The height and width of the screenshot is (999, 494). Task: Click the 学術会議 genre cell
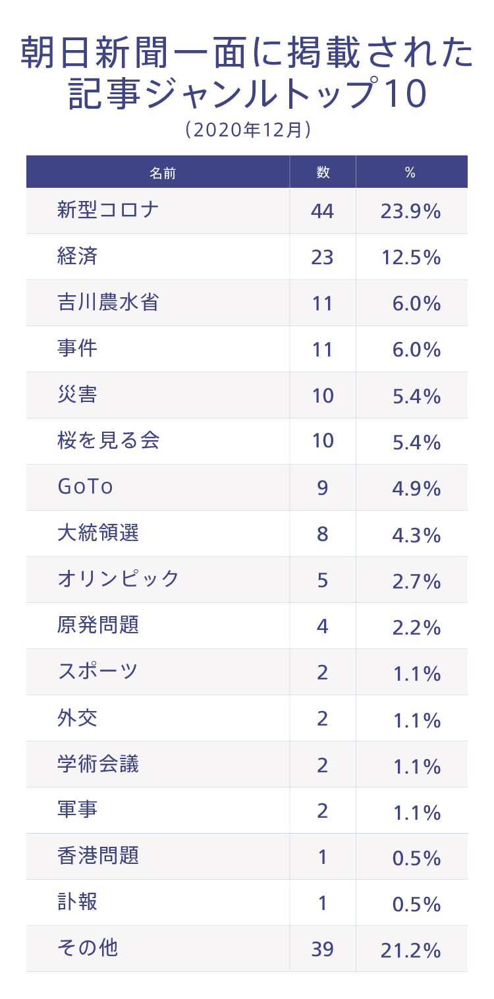pyautogui.click(x=98, y=764)
